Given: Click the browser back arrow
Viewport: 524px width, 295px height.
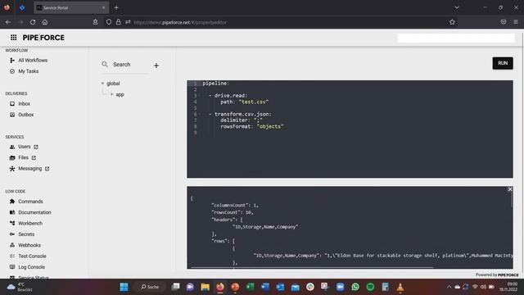Looking at the screenshot, I should tap(8, 22).
